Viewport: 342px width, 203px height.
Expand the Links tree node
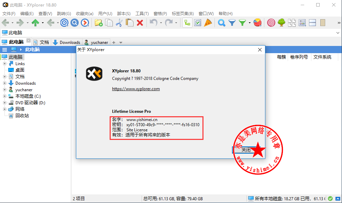click(4, 63)
